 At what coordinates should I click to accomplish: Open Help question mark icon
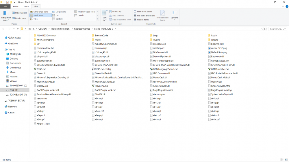point(287,6)
